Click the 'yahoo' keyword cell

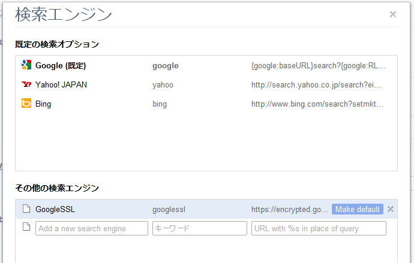(163, 85)
